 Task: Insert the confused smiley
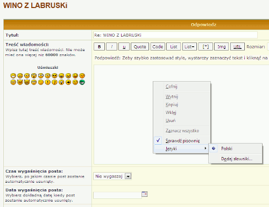[x=48, y=76]
